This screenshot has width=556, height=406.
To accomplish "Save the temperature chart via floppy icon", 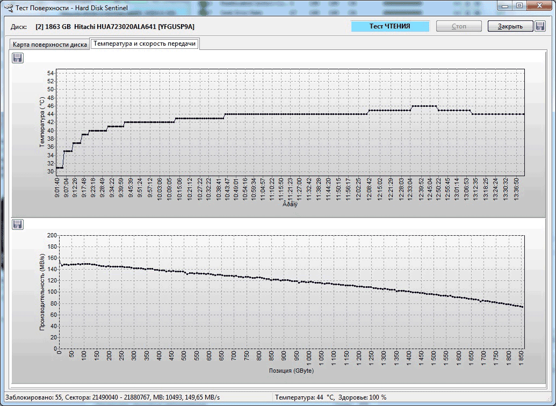I will pos(18,58).
